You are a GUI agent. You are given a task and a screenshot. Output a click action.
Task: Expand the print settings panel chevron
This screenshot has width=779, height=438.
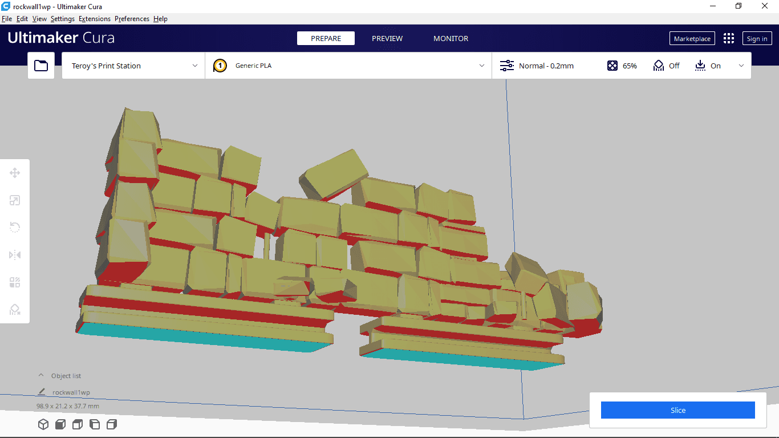point(741,66)
